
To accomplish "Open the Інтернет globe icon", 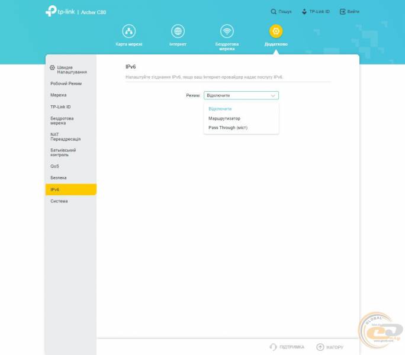I will coord(178,31).
